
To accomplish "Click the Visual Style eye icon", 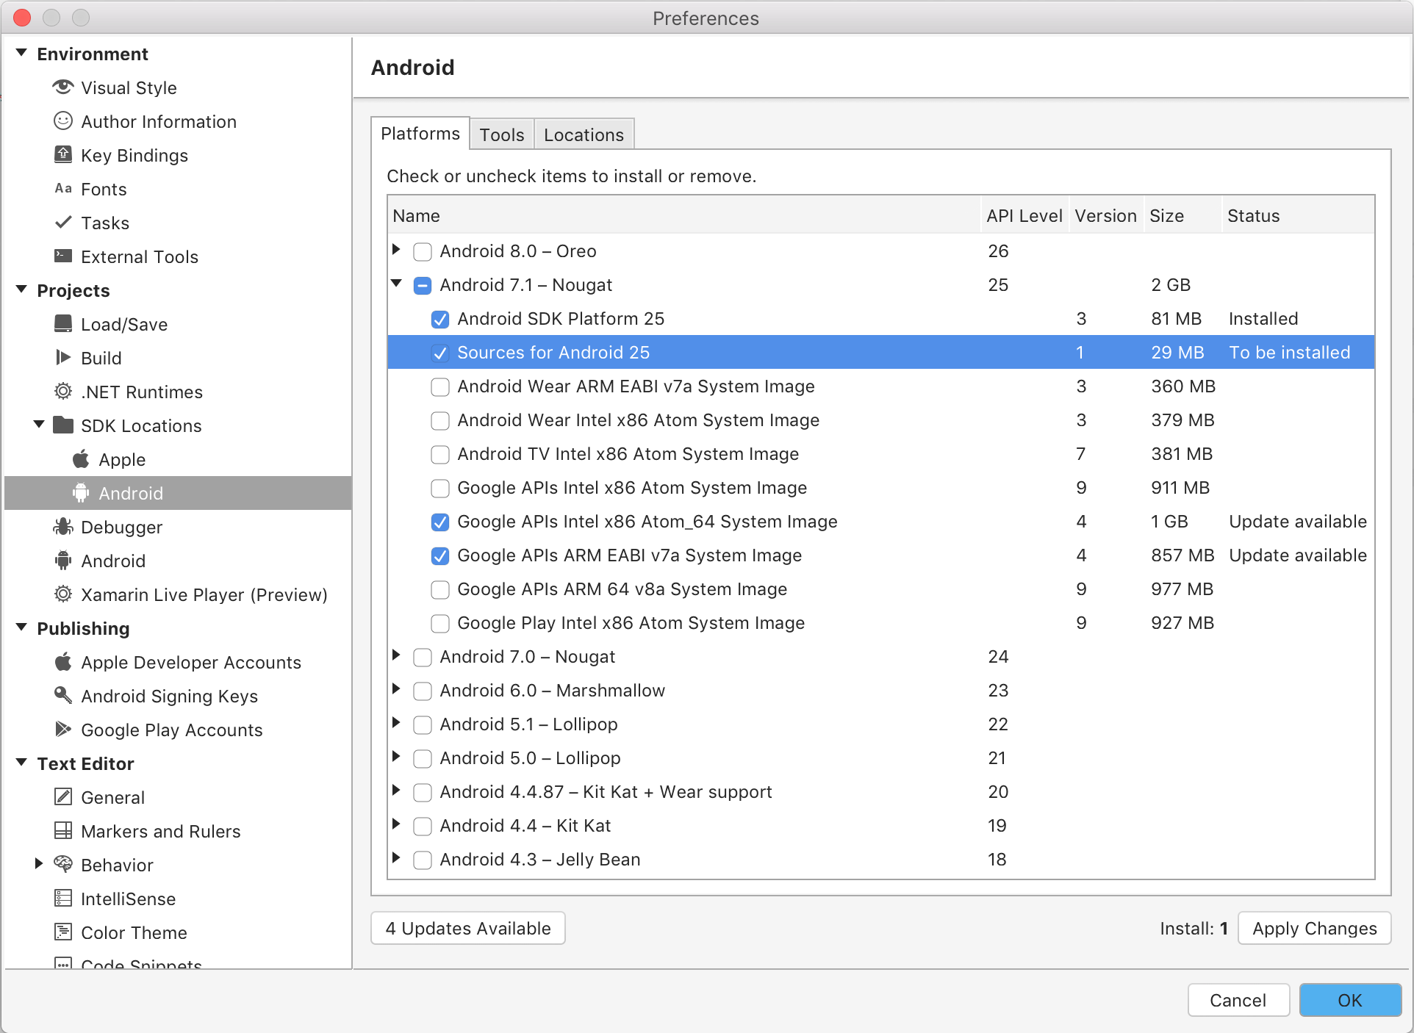I will pyautogui.click(x=63, y=87).
